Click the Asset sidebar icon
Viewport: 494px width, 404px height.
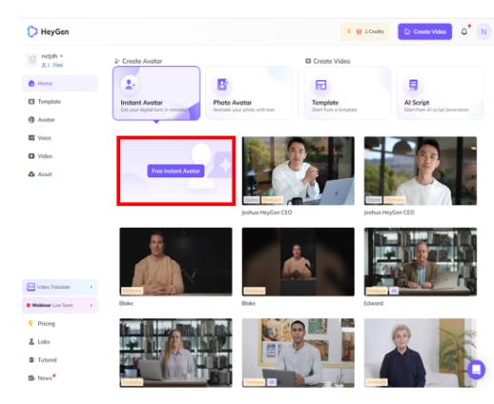pyautogui.click(x=31, y=174)
